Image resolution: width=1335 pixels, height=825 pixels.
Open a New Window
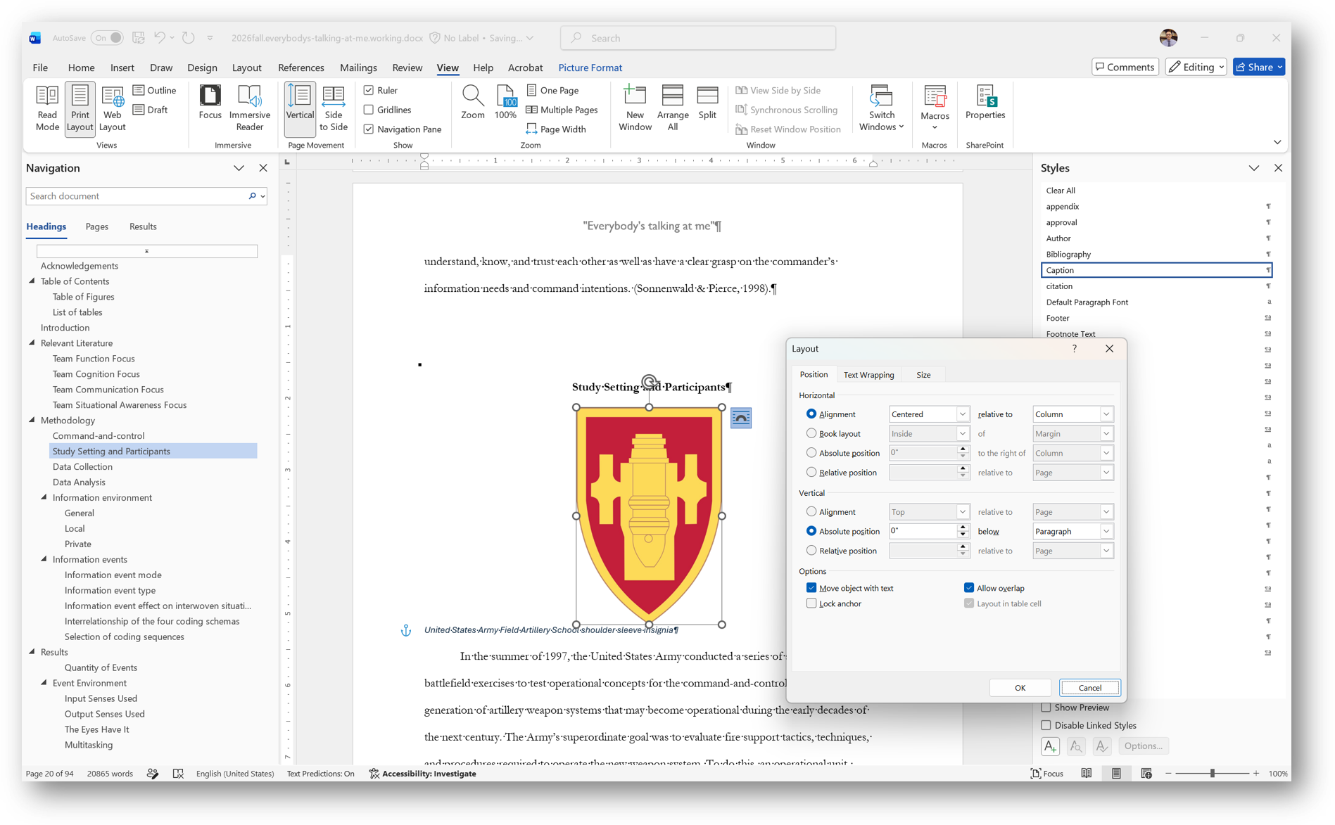click(x=635, y=108)
